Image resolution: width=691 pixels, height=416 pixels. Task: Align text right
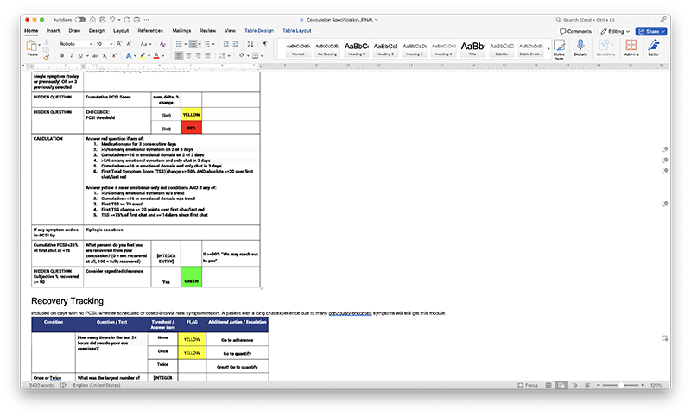(198, 56)
